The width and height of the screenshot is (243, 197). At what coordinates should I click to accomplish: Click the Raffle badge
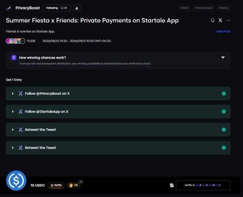pos(56,185)
